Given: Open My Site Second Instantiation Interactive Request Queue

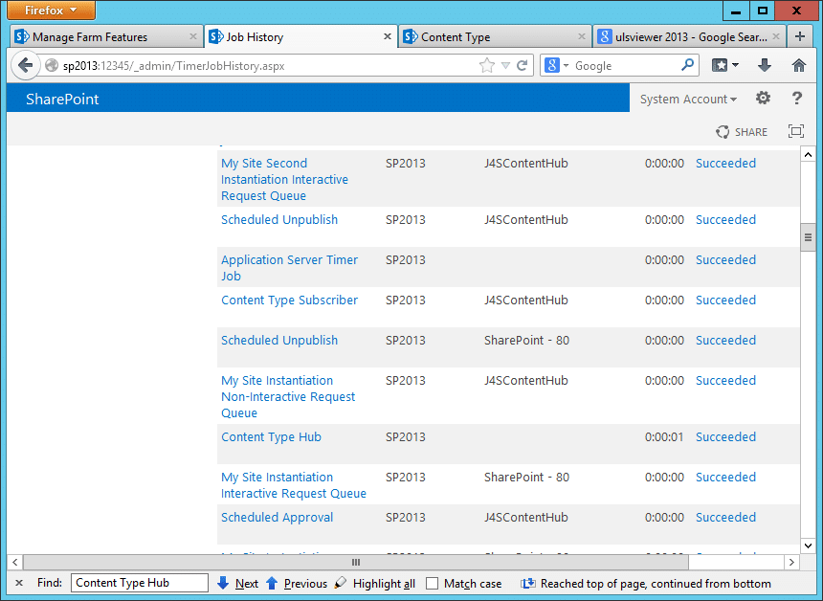Looking at the screenshot, I should point(284,180).
